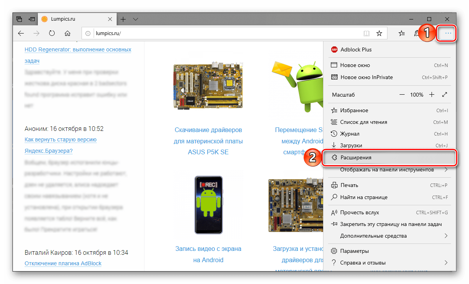Open a new tab with plus button
The height and width of the screenshot is (284, 469).
[123, 19]
